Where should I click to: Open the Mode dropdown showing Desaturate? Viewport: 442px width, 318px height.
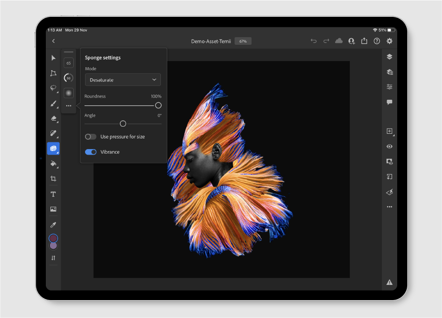click(x=122, y=80)
